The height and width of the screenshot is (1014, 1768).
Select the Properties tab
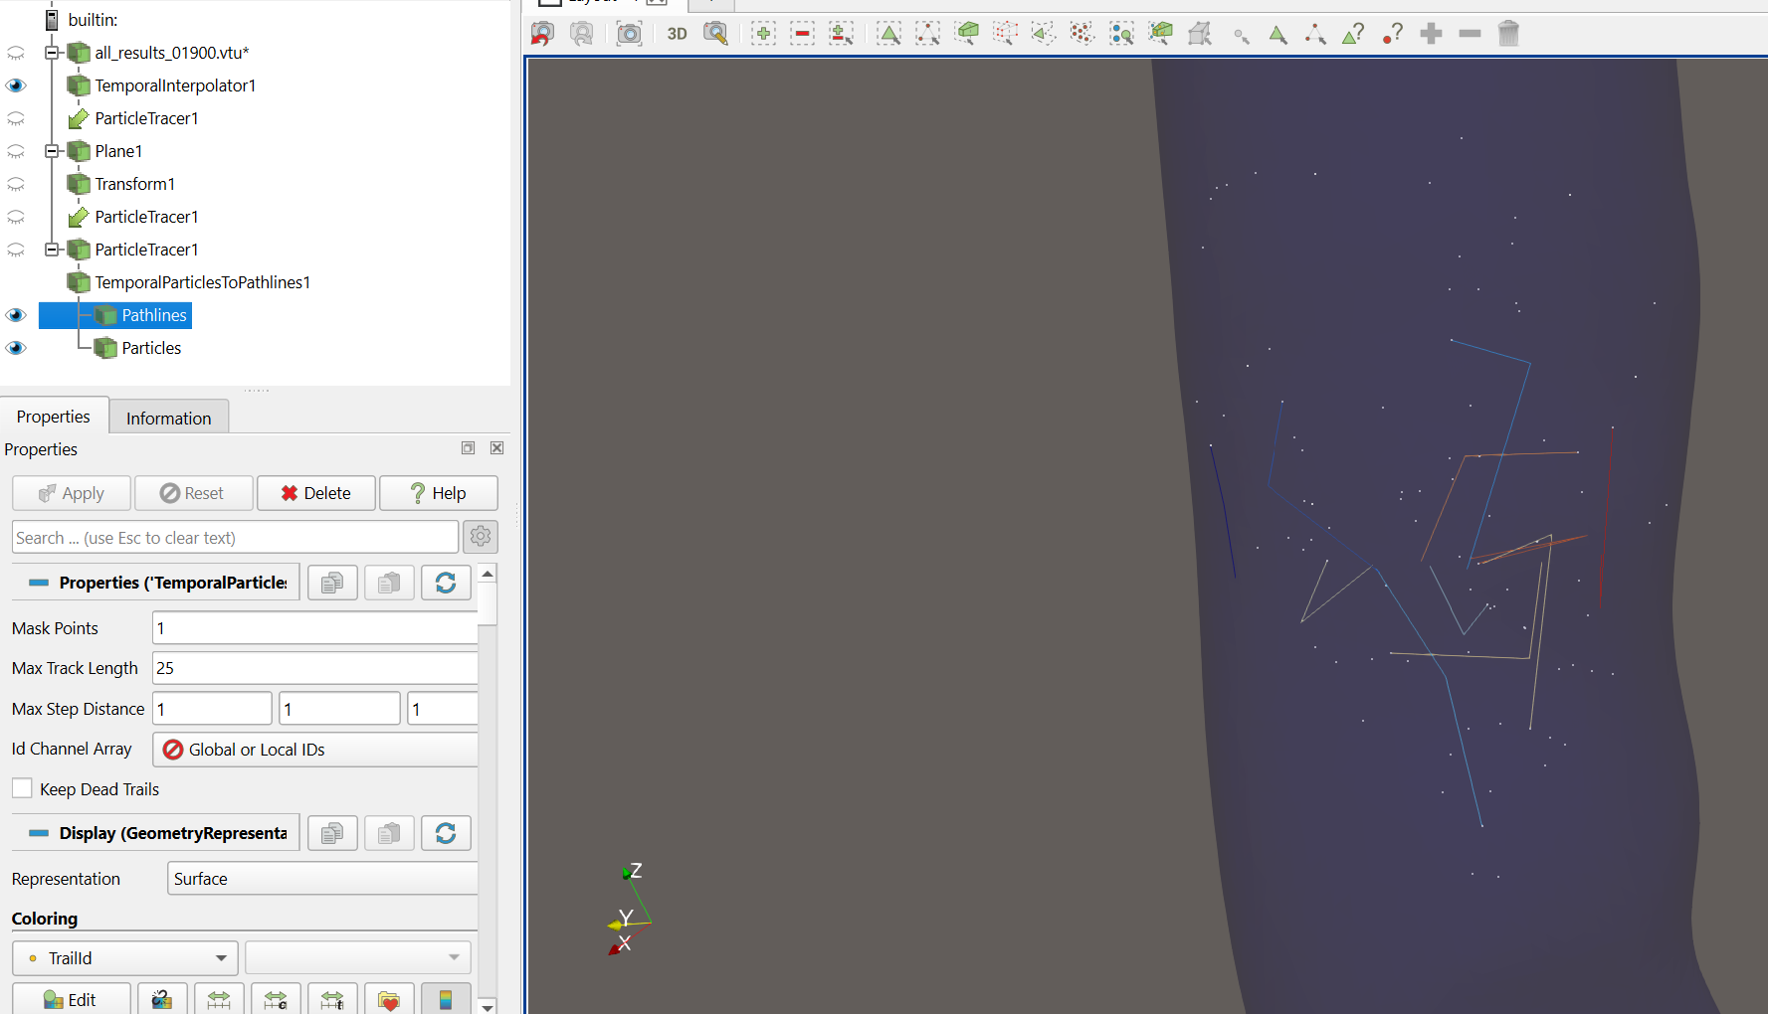point(54,417)
